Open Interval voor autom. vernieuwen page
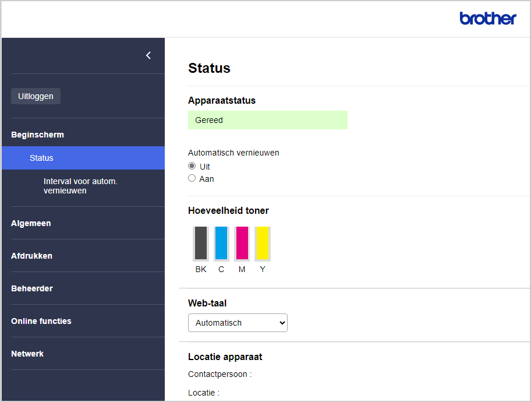This screenshot has width=531, height=402. pos(80,186)
